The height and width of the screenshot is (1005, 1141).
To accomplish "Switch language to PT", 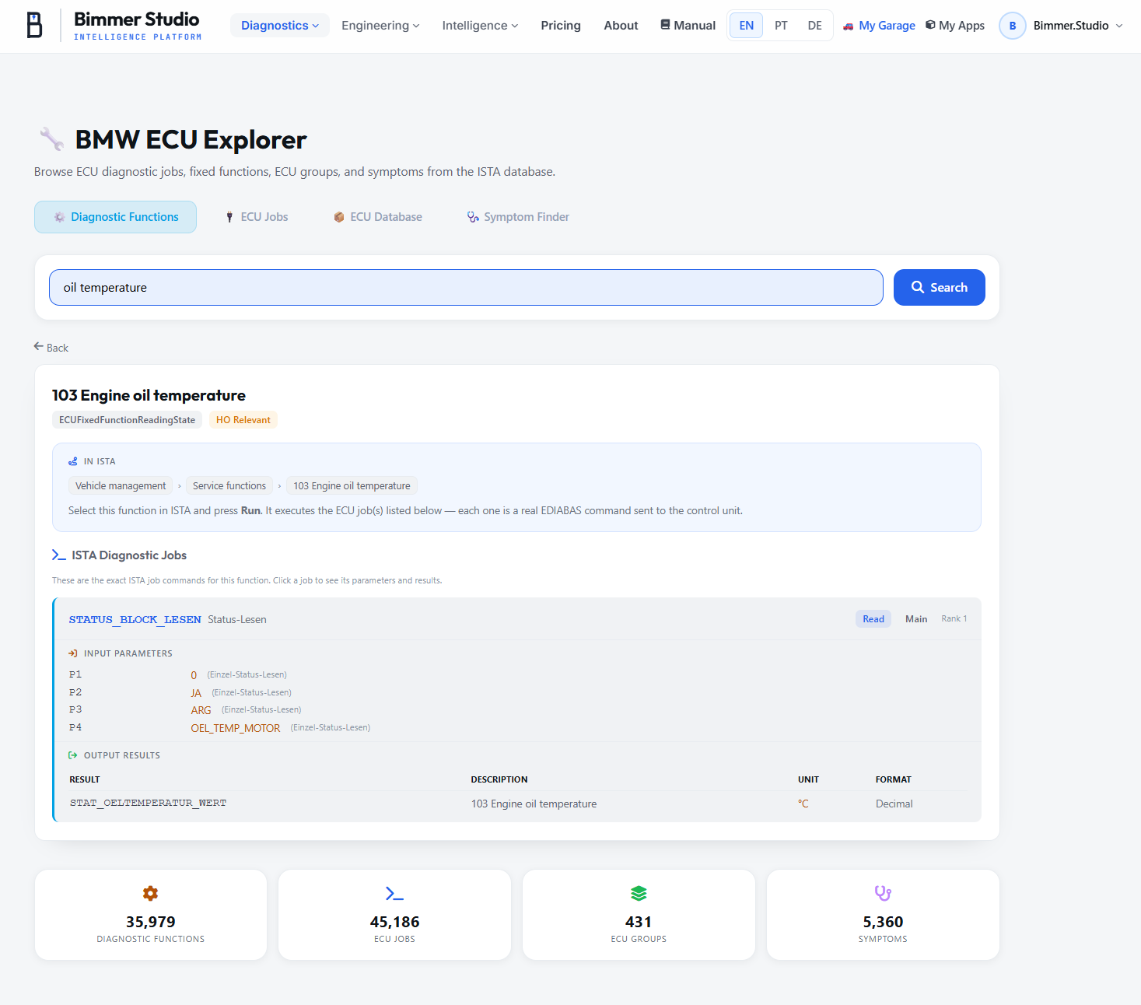I will (x=781, y=26).
